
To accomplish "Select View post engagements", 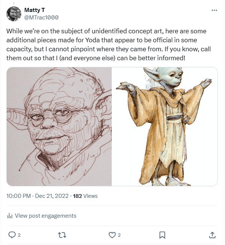I will [45, 216].
